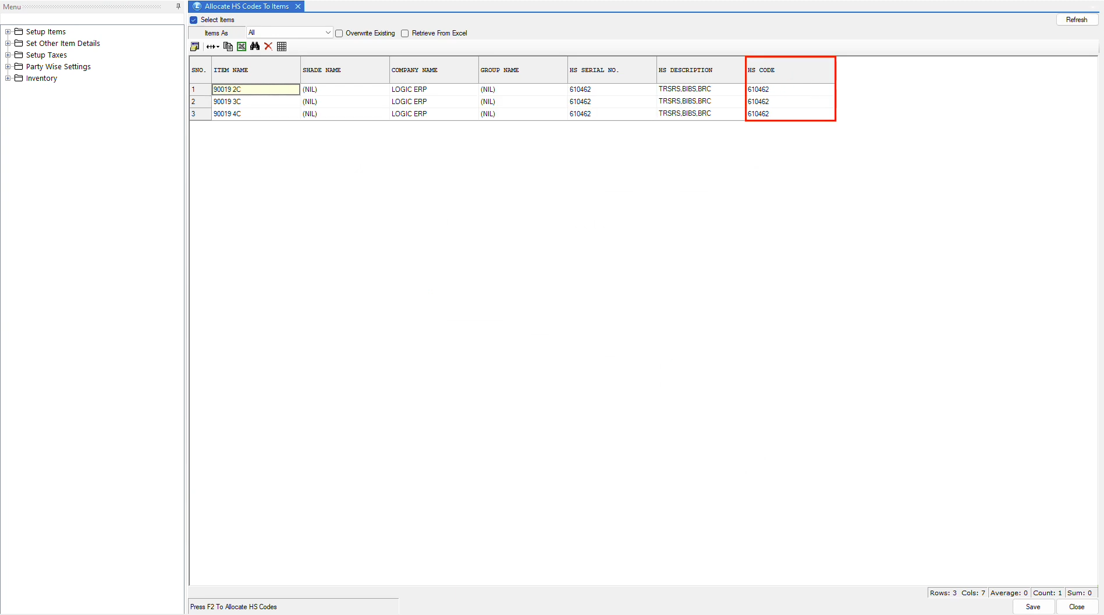1104x615 pixels.
Task: Click the copy documents icon
Action: [x=228, y=47]
